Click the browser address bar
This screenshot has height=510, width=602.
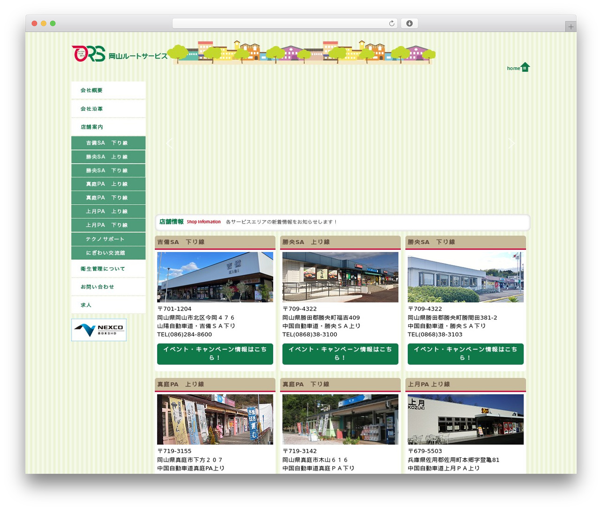click(x=285, y=24)
